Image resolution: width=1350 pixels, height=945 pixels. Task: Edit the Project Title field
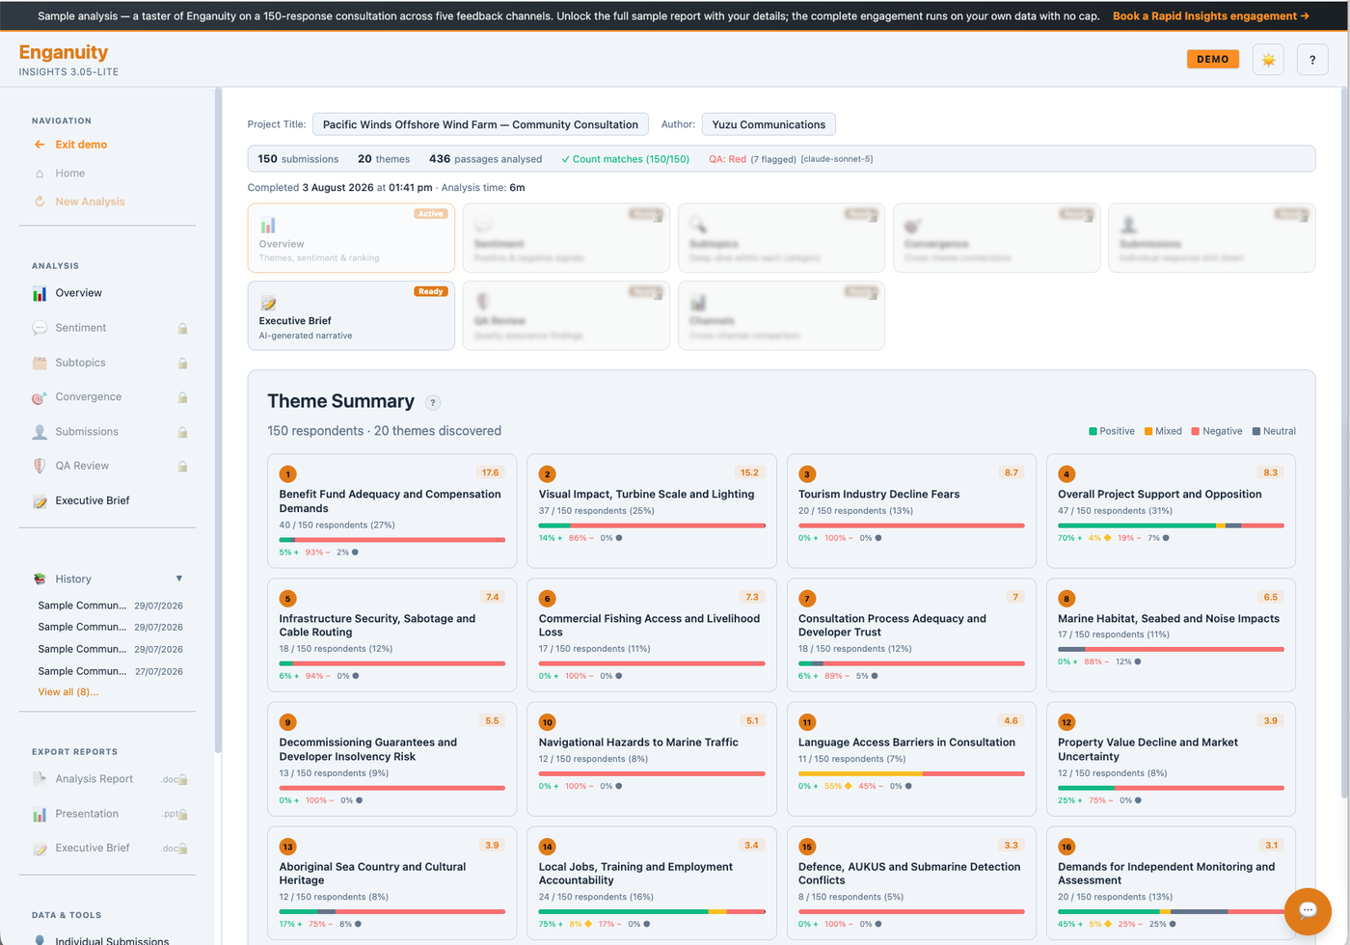480,124
